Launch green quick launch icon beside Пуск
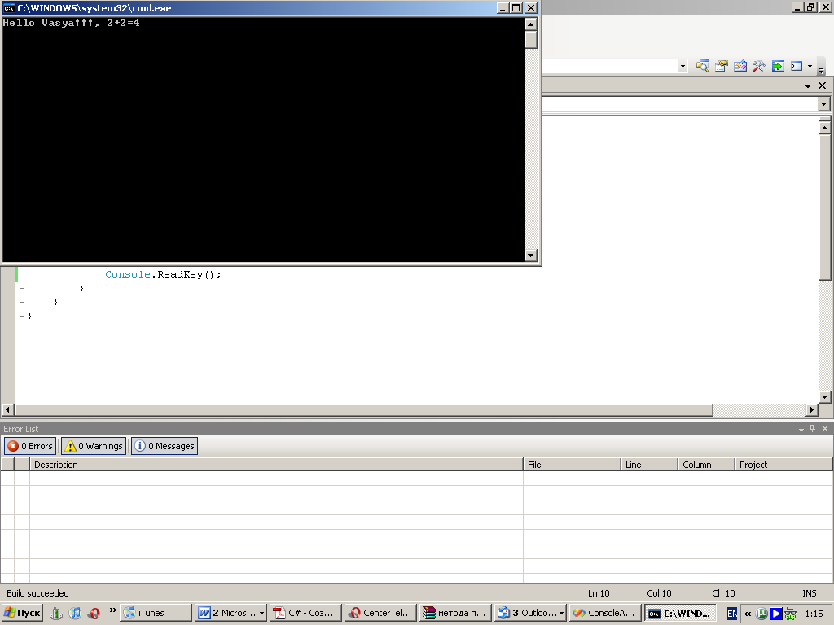 point(56,614)
